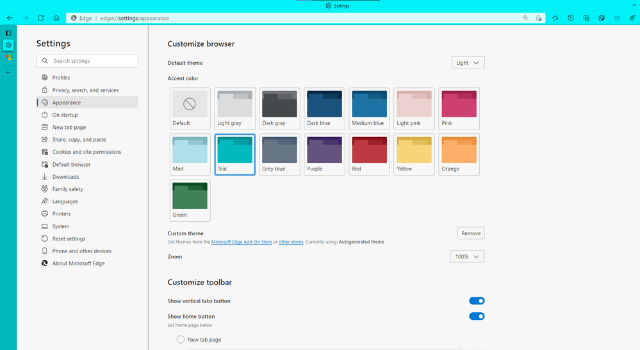Choose the Red accent color

[370, 154]
